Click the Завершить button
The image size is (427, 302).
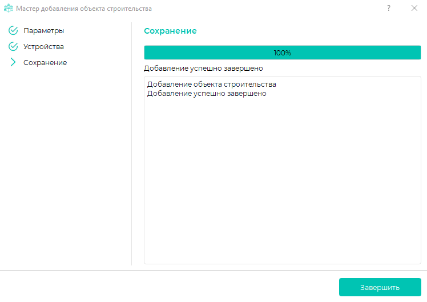point(380,287)
